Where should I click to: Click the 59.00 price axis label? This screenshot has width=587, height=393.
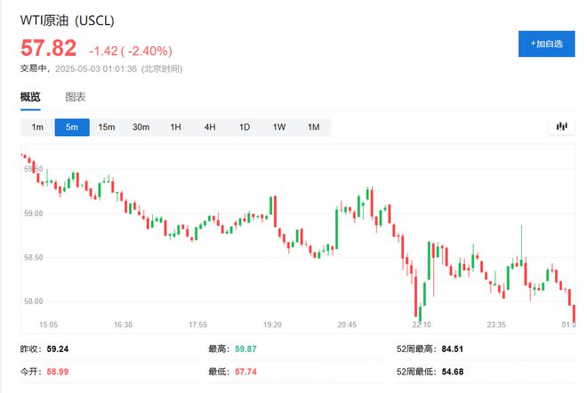point(36,213)
